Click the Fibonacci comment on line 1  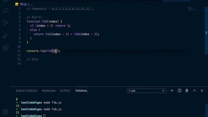[x=60, y=9]
